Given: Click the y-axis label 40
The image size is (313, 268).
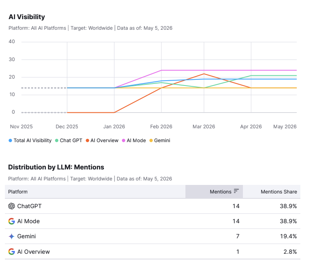Looking at the screenshot, I should [12, 42].
